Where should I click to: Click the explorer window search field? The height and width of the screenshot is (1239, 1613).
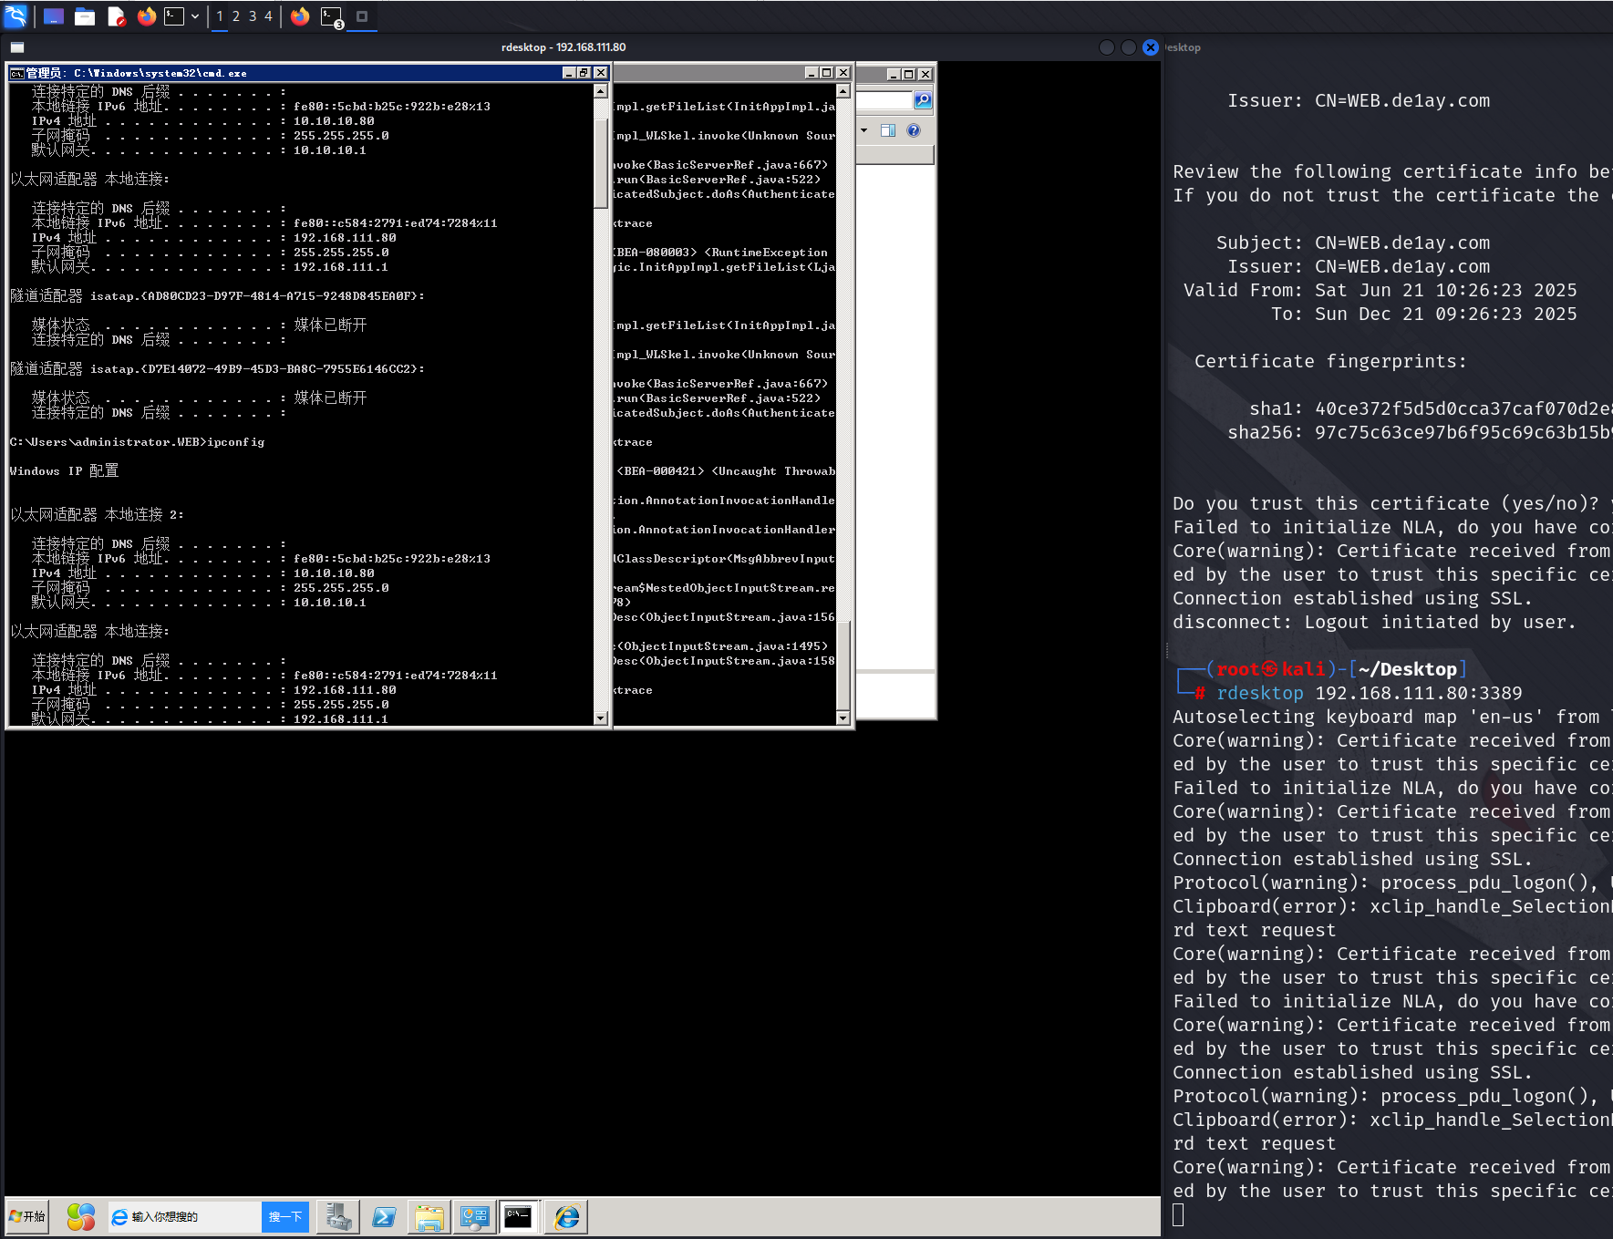884,100
